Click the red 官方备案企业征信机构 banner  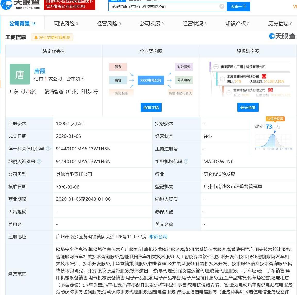point(70,5)
